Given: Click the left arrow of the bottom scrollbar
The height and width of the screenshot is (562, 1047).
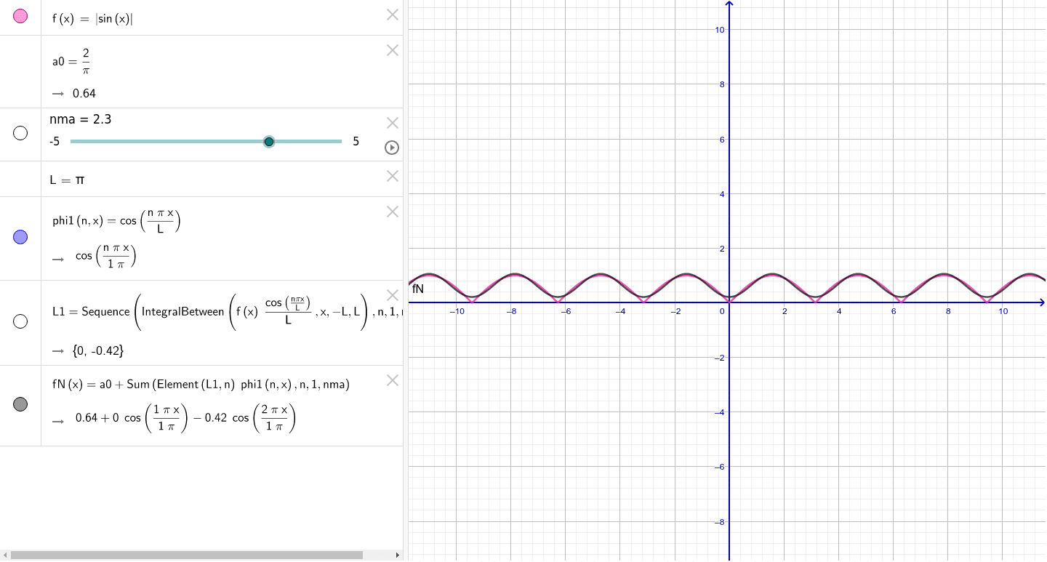Looking at the screenshot, I should pos(5,555).
